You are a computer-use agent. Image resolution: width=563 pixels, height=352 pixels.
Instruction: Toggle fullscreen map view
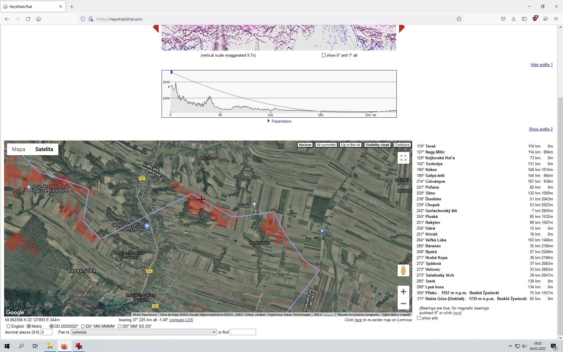403,158
